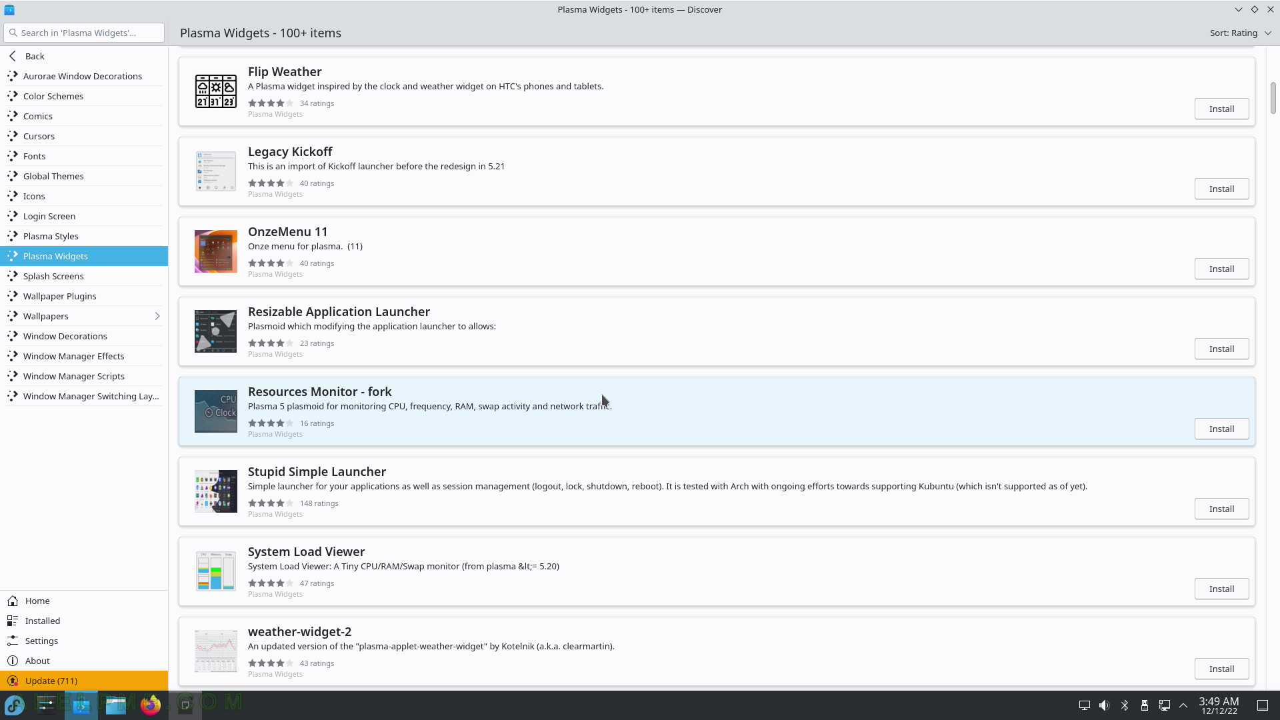Image resolution: width=1280 pixels, height=720 pixels.
Task: Select Window Manager Scripts category
Action: tap(84, 376)
